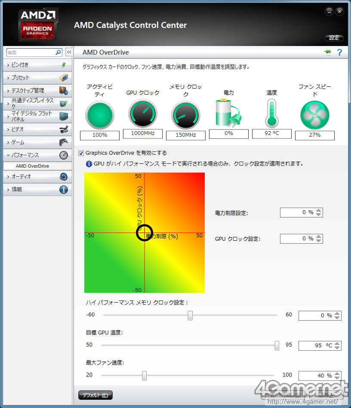Click the デフォルト (E) button

coord(95,395)
